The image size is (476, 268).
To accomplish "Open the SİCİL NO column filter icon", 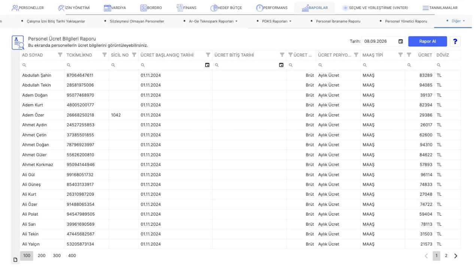I will pyautogui.click(x=134, y=55).
